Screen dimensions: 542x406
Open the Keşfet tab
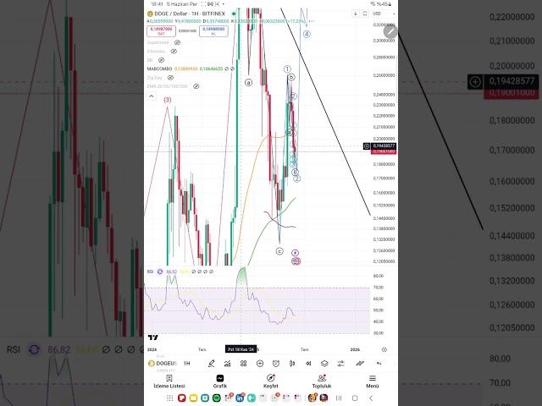coord(271,381)
